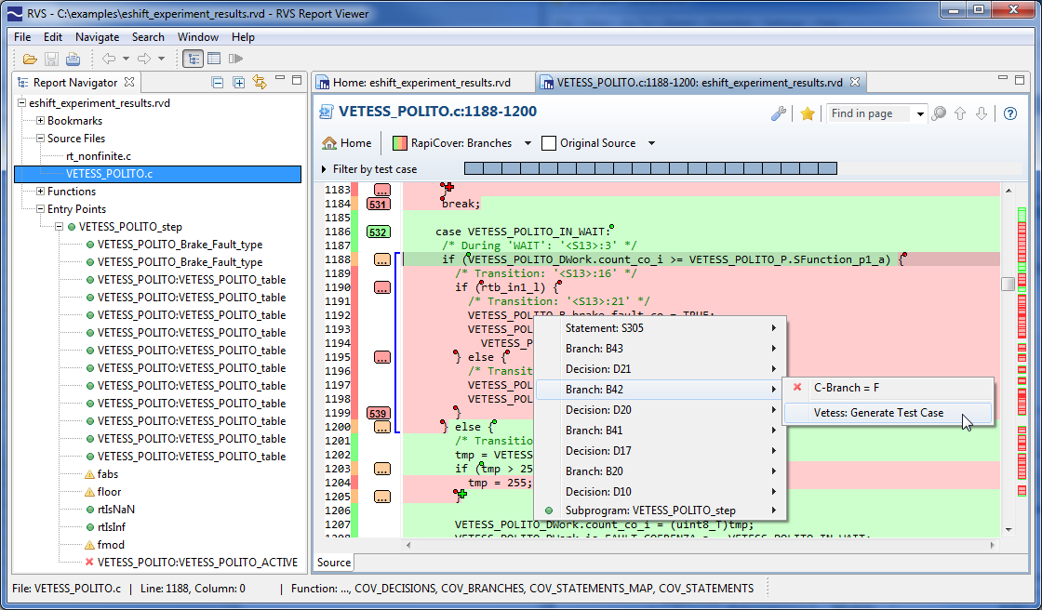Select C-Branch = F submenu entry
1042x610 pixels.
[888, 388]
